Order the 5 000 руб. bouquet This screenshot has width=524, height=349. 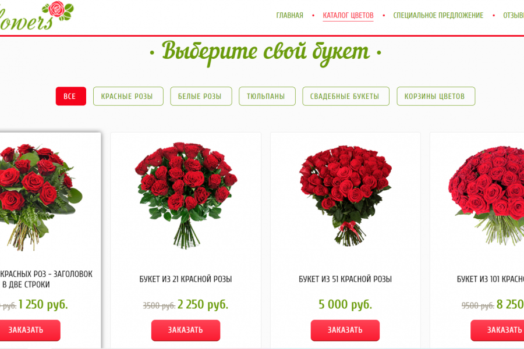tap(345, 330)
